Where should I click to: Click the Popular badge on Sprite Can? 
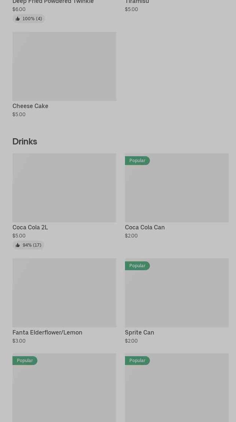pyautogui.click(x=137, y=266)
